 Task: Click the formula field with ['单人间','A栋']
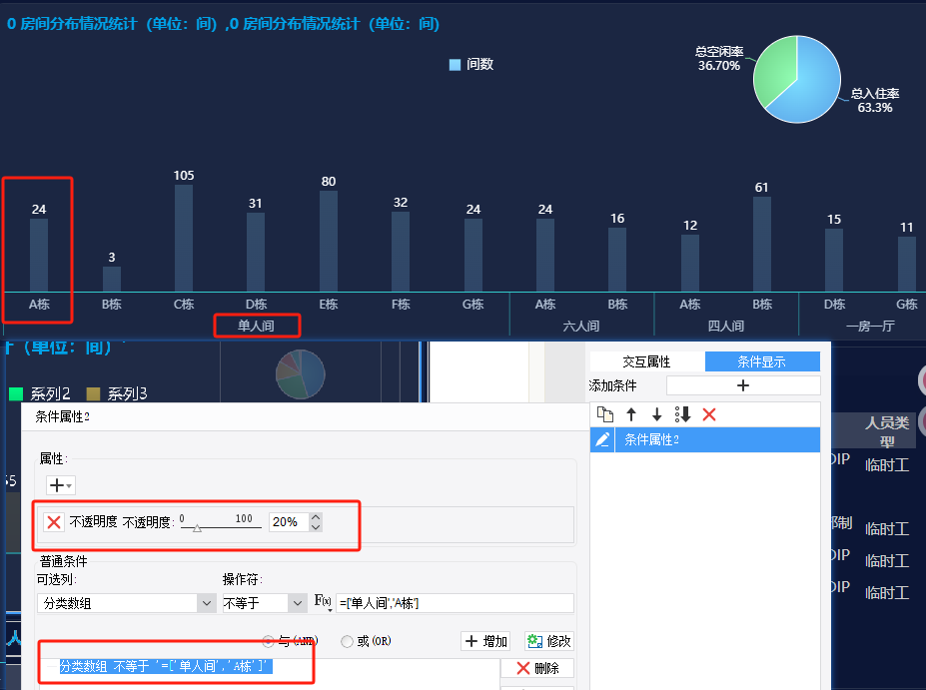(x=455, y=603)
